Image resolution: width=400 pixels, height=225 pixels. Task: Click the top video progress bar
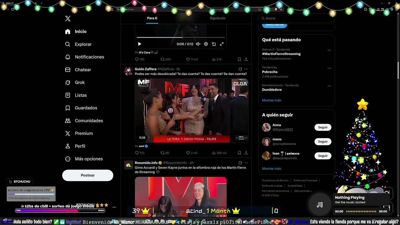[181, 37]
